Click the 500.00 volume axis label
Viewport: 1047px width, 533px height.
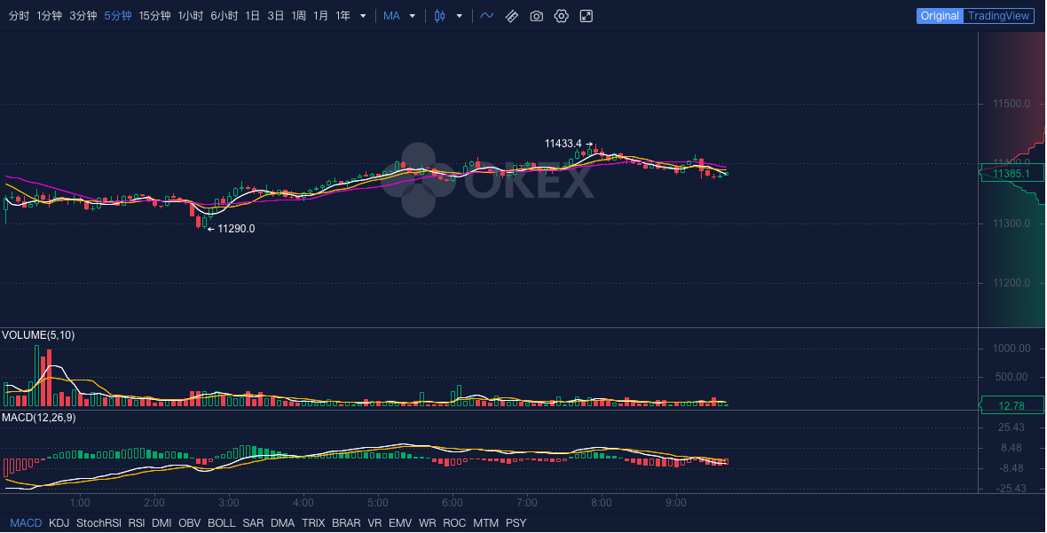coord(1011,377)
